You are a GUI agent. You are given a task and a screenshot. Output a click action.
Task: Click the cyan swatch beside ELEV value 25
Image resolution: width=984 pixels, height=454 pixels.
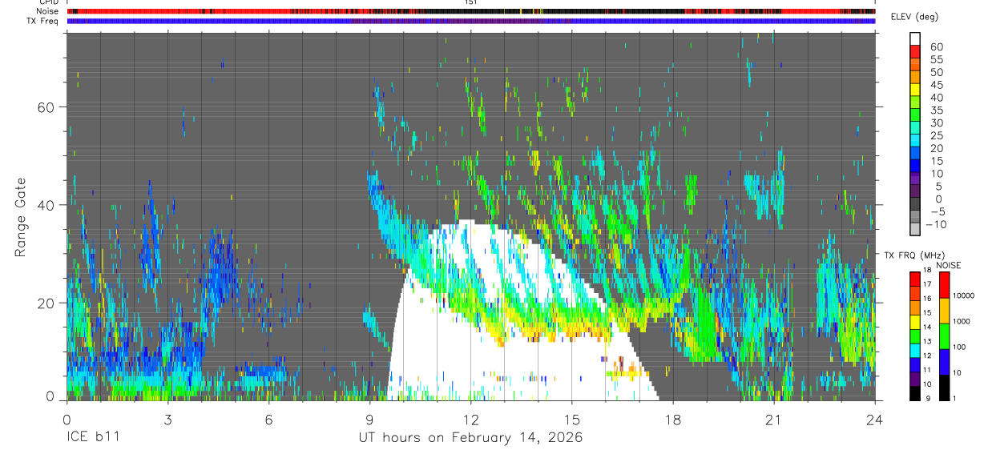[x=915, y=140]
